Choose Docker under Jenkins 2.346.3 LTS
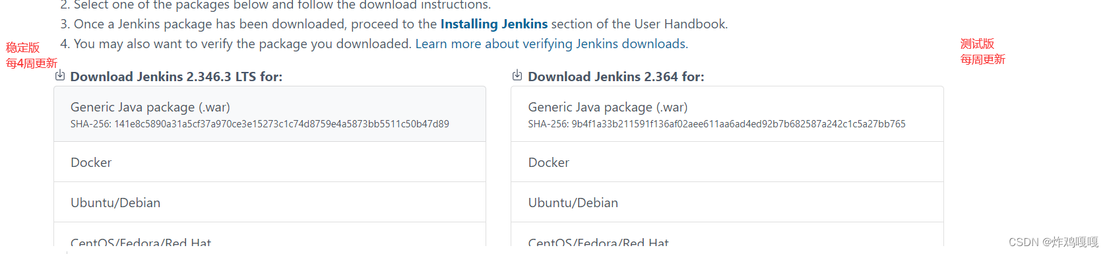 click(270, 162)
